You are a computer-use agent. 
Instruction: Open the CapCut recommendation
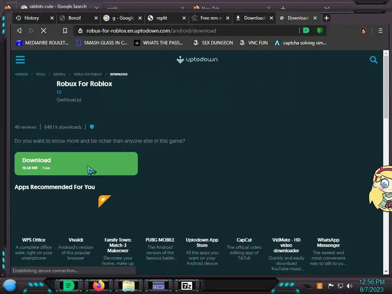[244, 240]
